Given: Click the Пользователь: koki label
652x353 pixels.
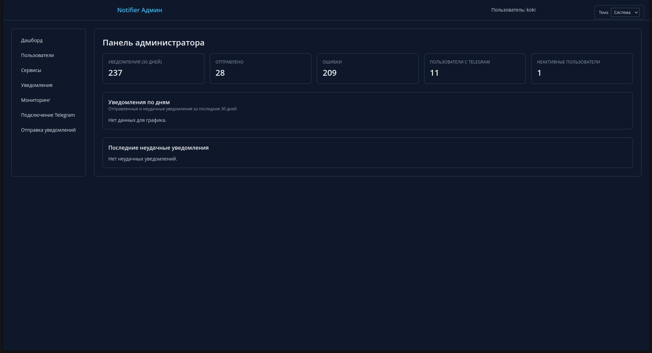Looking at the screenshot, I should [x=513, y=10].
